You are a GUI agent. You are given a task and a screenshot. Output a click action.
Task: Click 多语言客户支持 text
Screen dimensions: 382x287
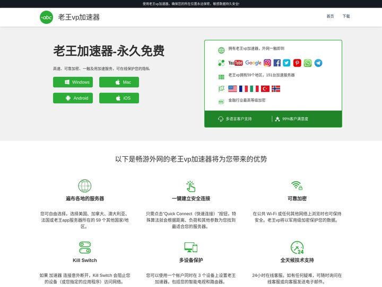click(x=239, y=119)
